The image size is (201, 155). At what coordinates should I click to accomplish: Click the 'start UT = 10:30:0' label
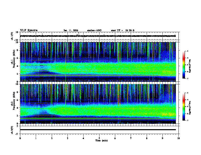123,30
